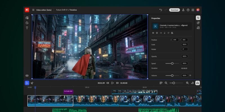The width and height of the screenshot is (225, 112).
Task: Click the Timeline breadcrumb
Action: (73, 10)
